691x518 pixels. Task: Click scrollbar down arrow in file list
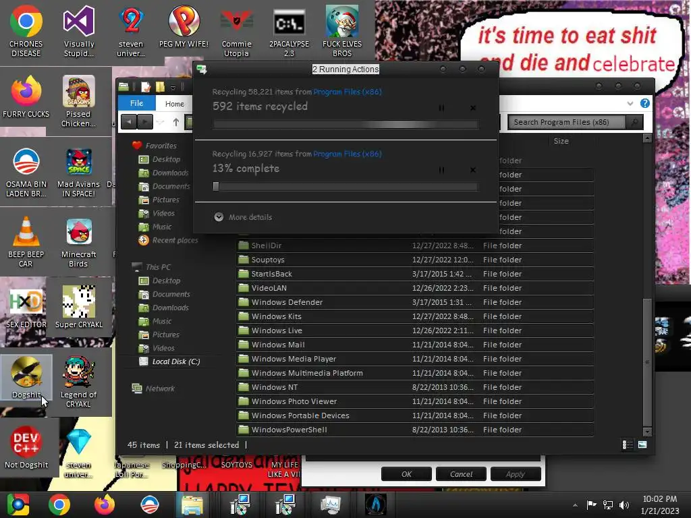647,432
